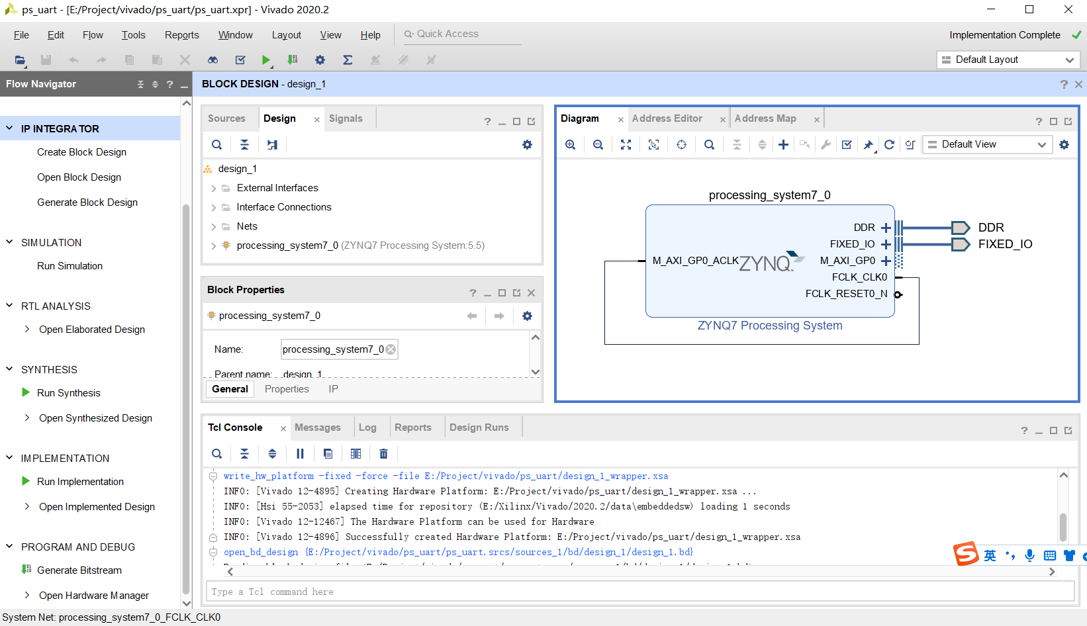1087x626 pixels.
Task: Open Block Properties settings gear
Action: 527,316
